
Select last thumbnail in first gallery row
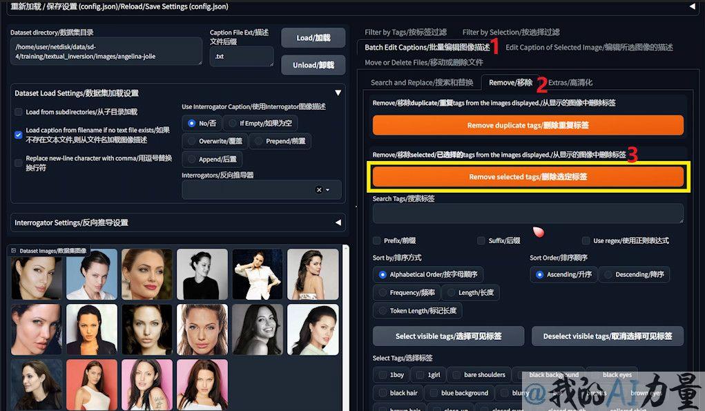(313, 274)
